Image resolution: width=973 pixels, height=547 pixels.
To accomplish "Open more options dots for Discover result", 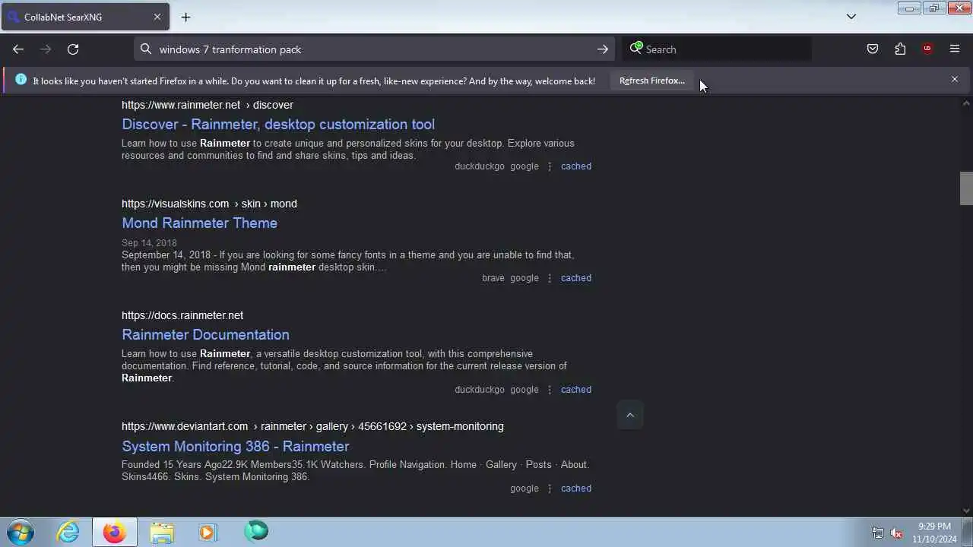I will click(550, 166).
